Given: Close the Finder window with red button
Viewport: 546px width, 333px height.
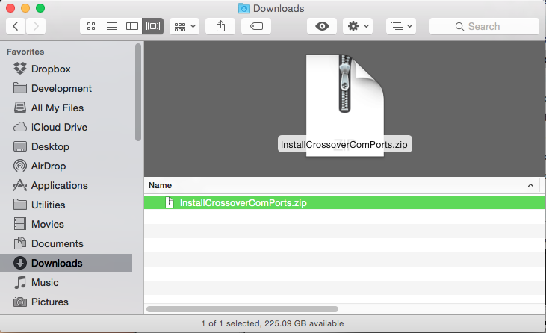Looking at the screenshot, I should pyautogui.click(x=10, y=8).
